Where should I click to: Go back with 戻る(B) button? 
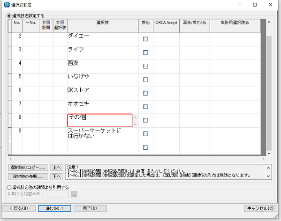point(19,208)
